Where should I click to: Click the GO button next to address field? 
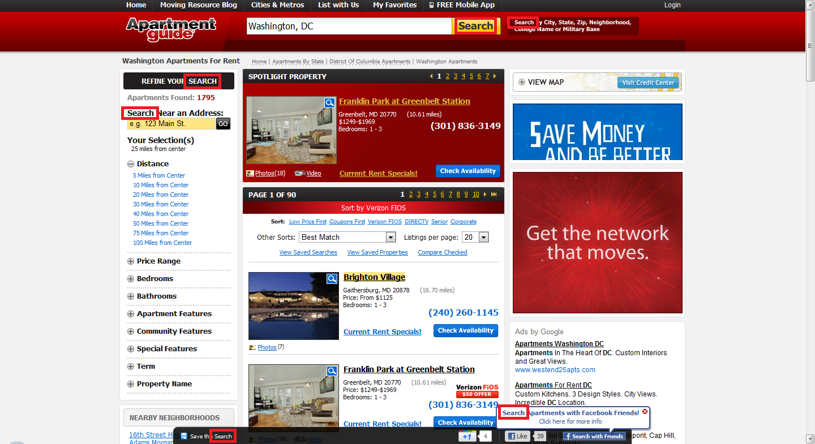pyautogui.click(x=223, y=124)
